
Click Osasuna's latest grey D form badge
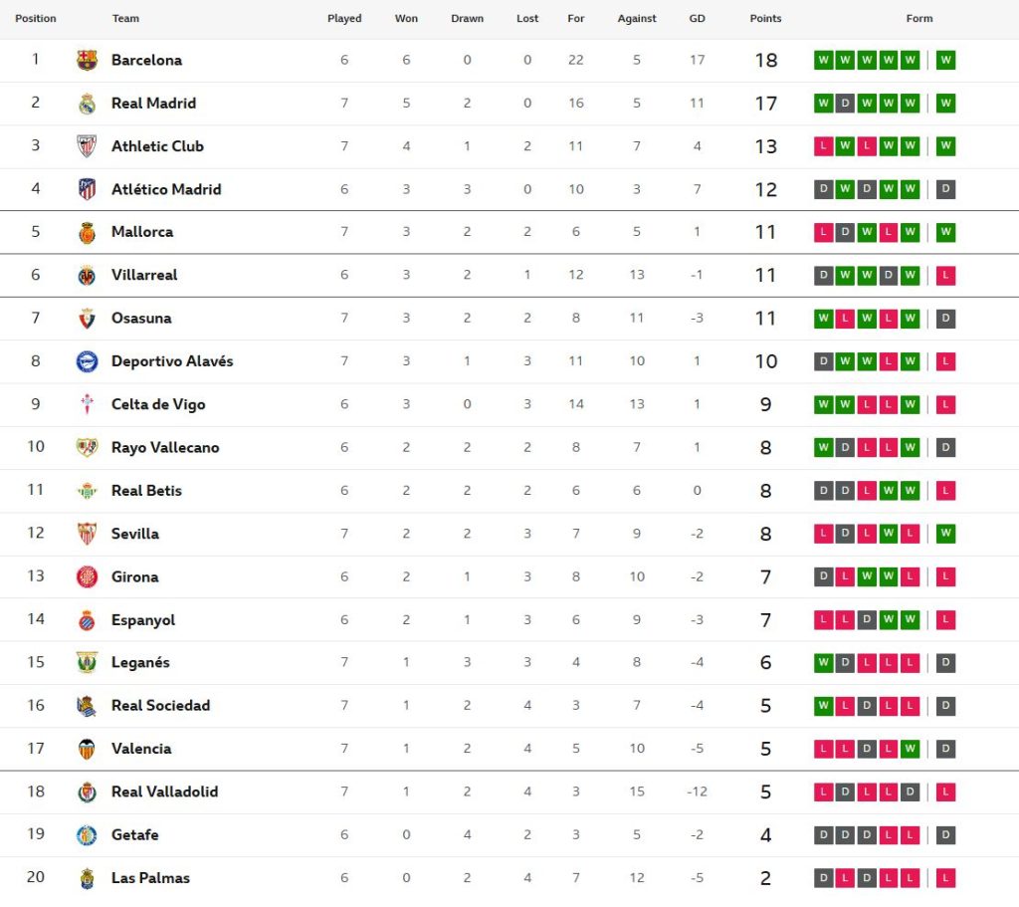[945, 319]
